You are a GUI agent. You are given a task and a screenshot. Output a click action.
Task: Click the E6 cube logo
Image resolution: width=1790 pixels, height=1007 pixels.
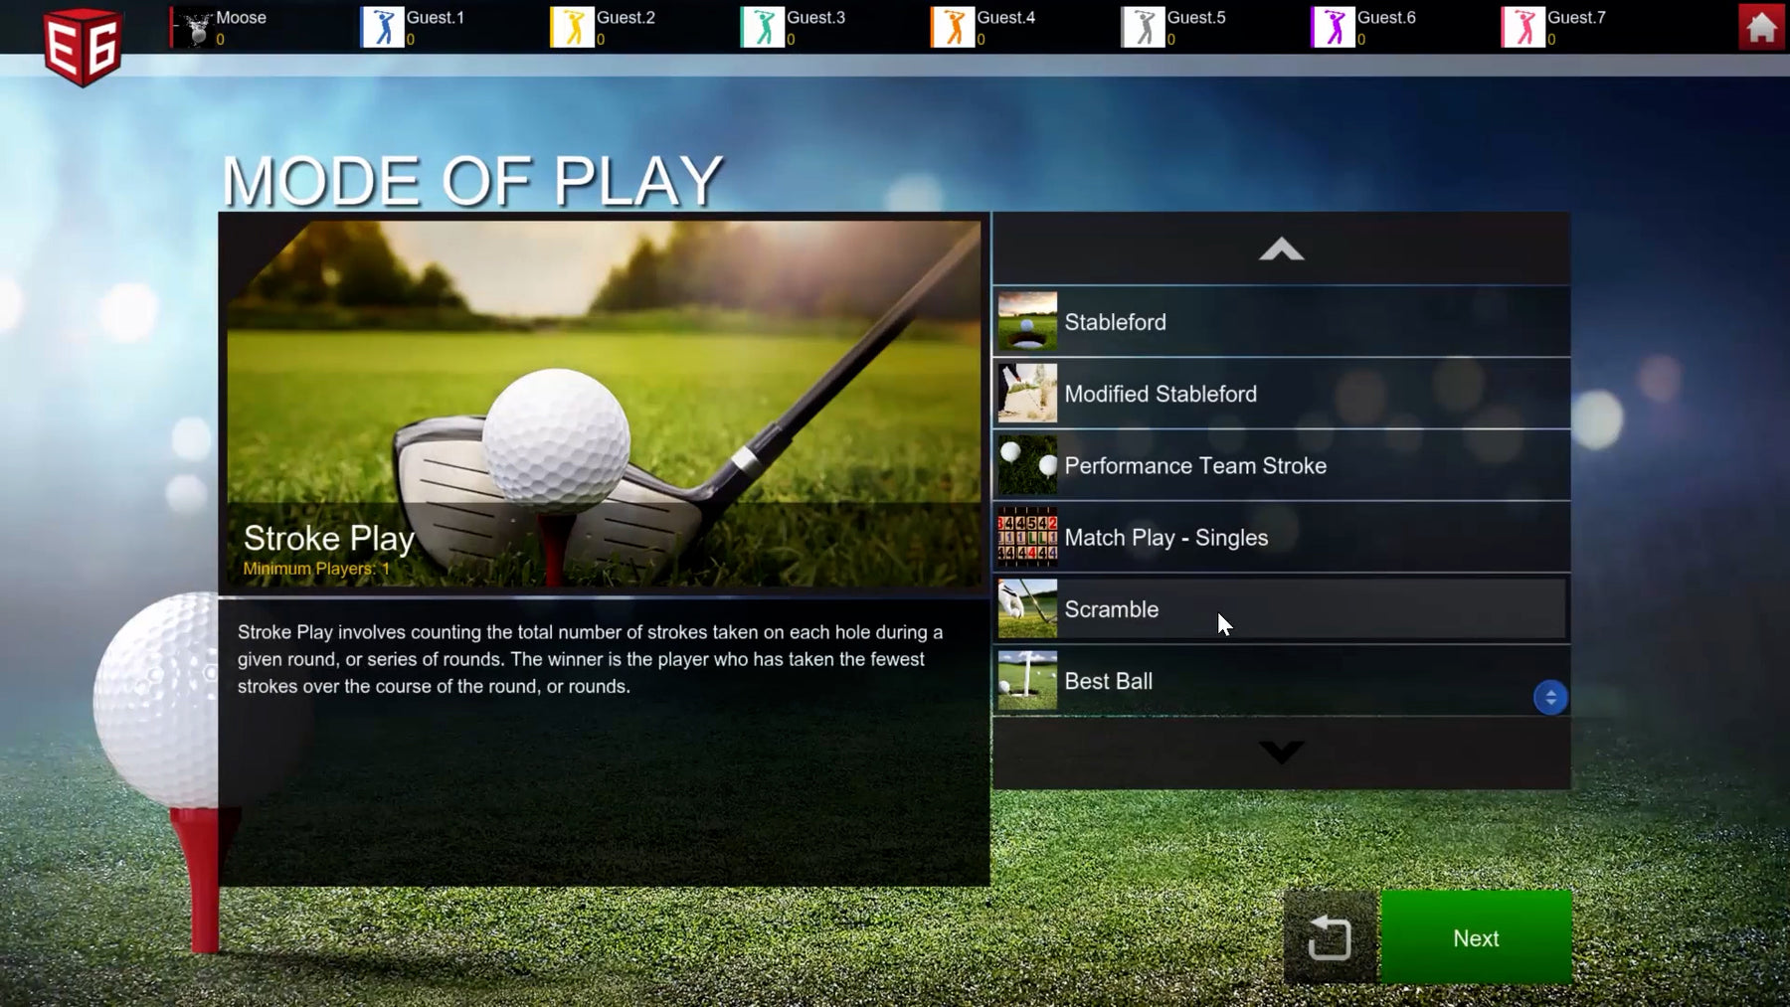pyautogui.click(x=83, y=47)
